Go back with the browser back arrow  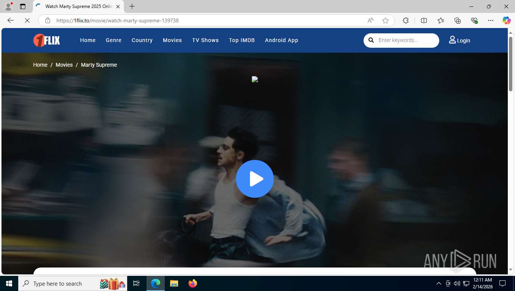(11, 20)
